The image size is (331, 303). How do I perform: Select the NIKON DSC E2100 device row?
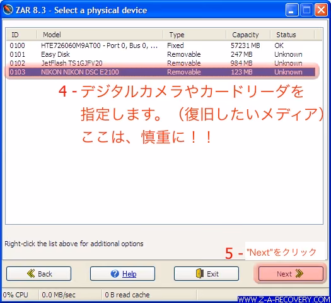tap(162, 72)
